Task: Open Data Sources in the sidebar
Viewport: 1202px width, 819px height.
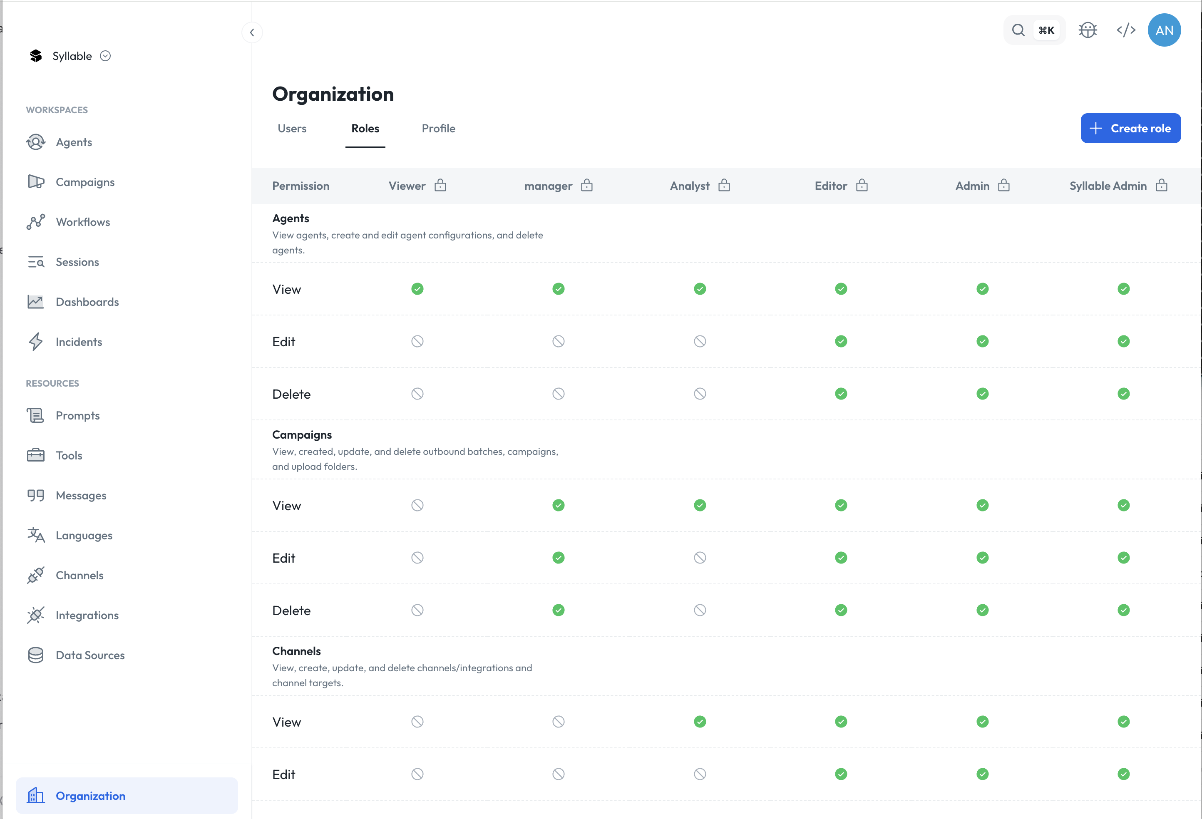Action: [x=90, y=655]
